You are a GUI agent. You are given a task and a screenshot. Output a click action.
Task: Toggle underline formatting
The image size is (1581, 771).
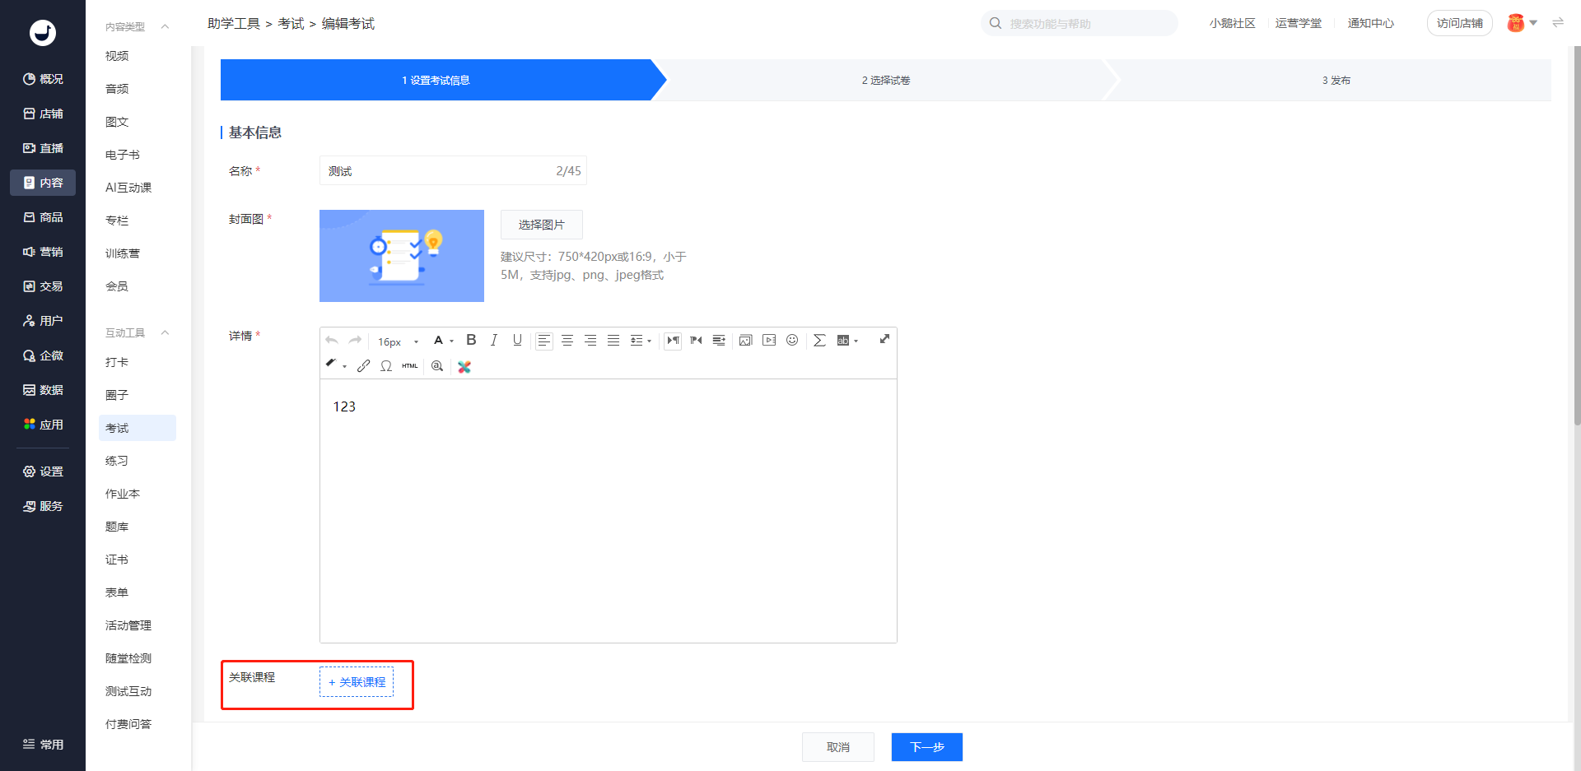point(517,340)
